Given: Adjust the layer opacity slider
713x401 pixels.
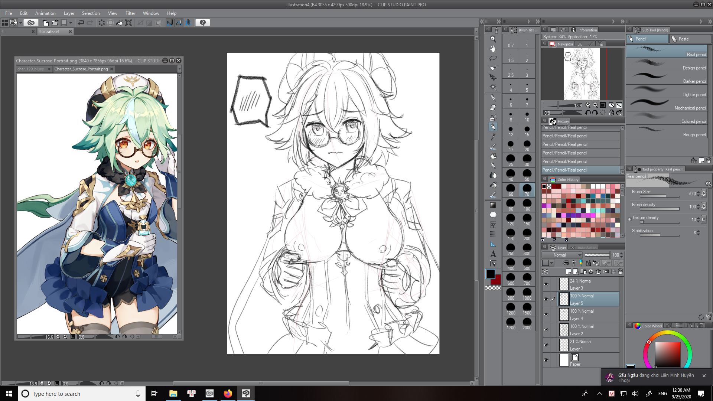Looking at the screenshot, I should pos(597,255).
